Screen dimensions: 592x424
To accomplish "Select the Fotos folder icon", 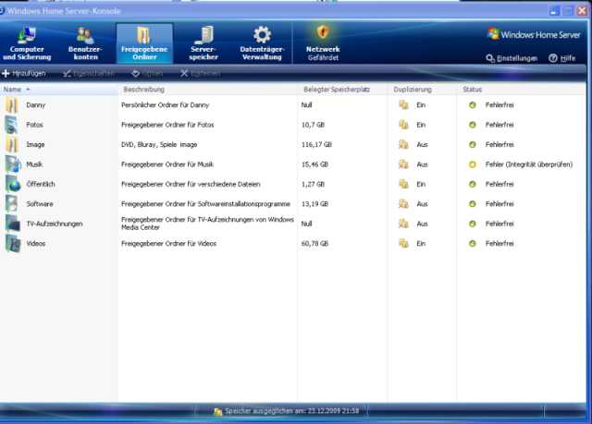I will coord(12,125).
